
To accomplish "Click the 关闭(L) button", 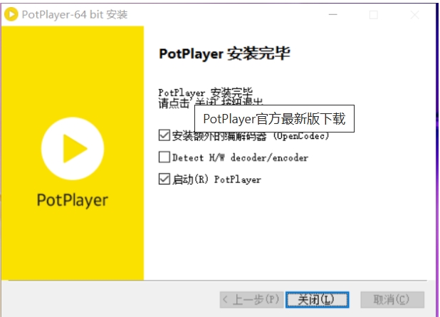I will pyautogui.click(x=318, y=300).
